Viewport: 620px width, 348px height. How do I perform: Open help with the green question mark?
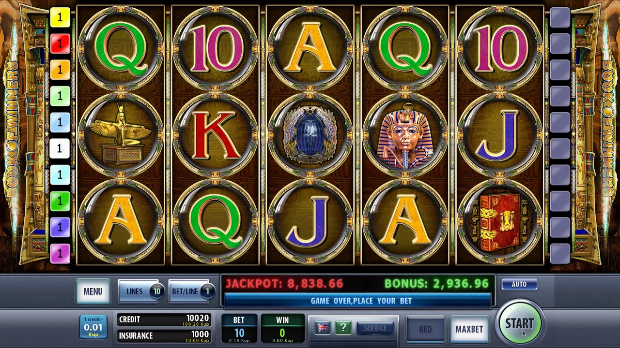(x=343, y=328)
